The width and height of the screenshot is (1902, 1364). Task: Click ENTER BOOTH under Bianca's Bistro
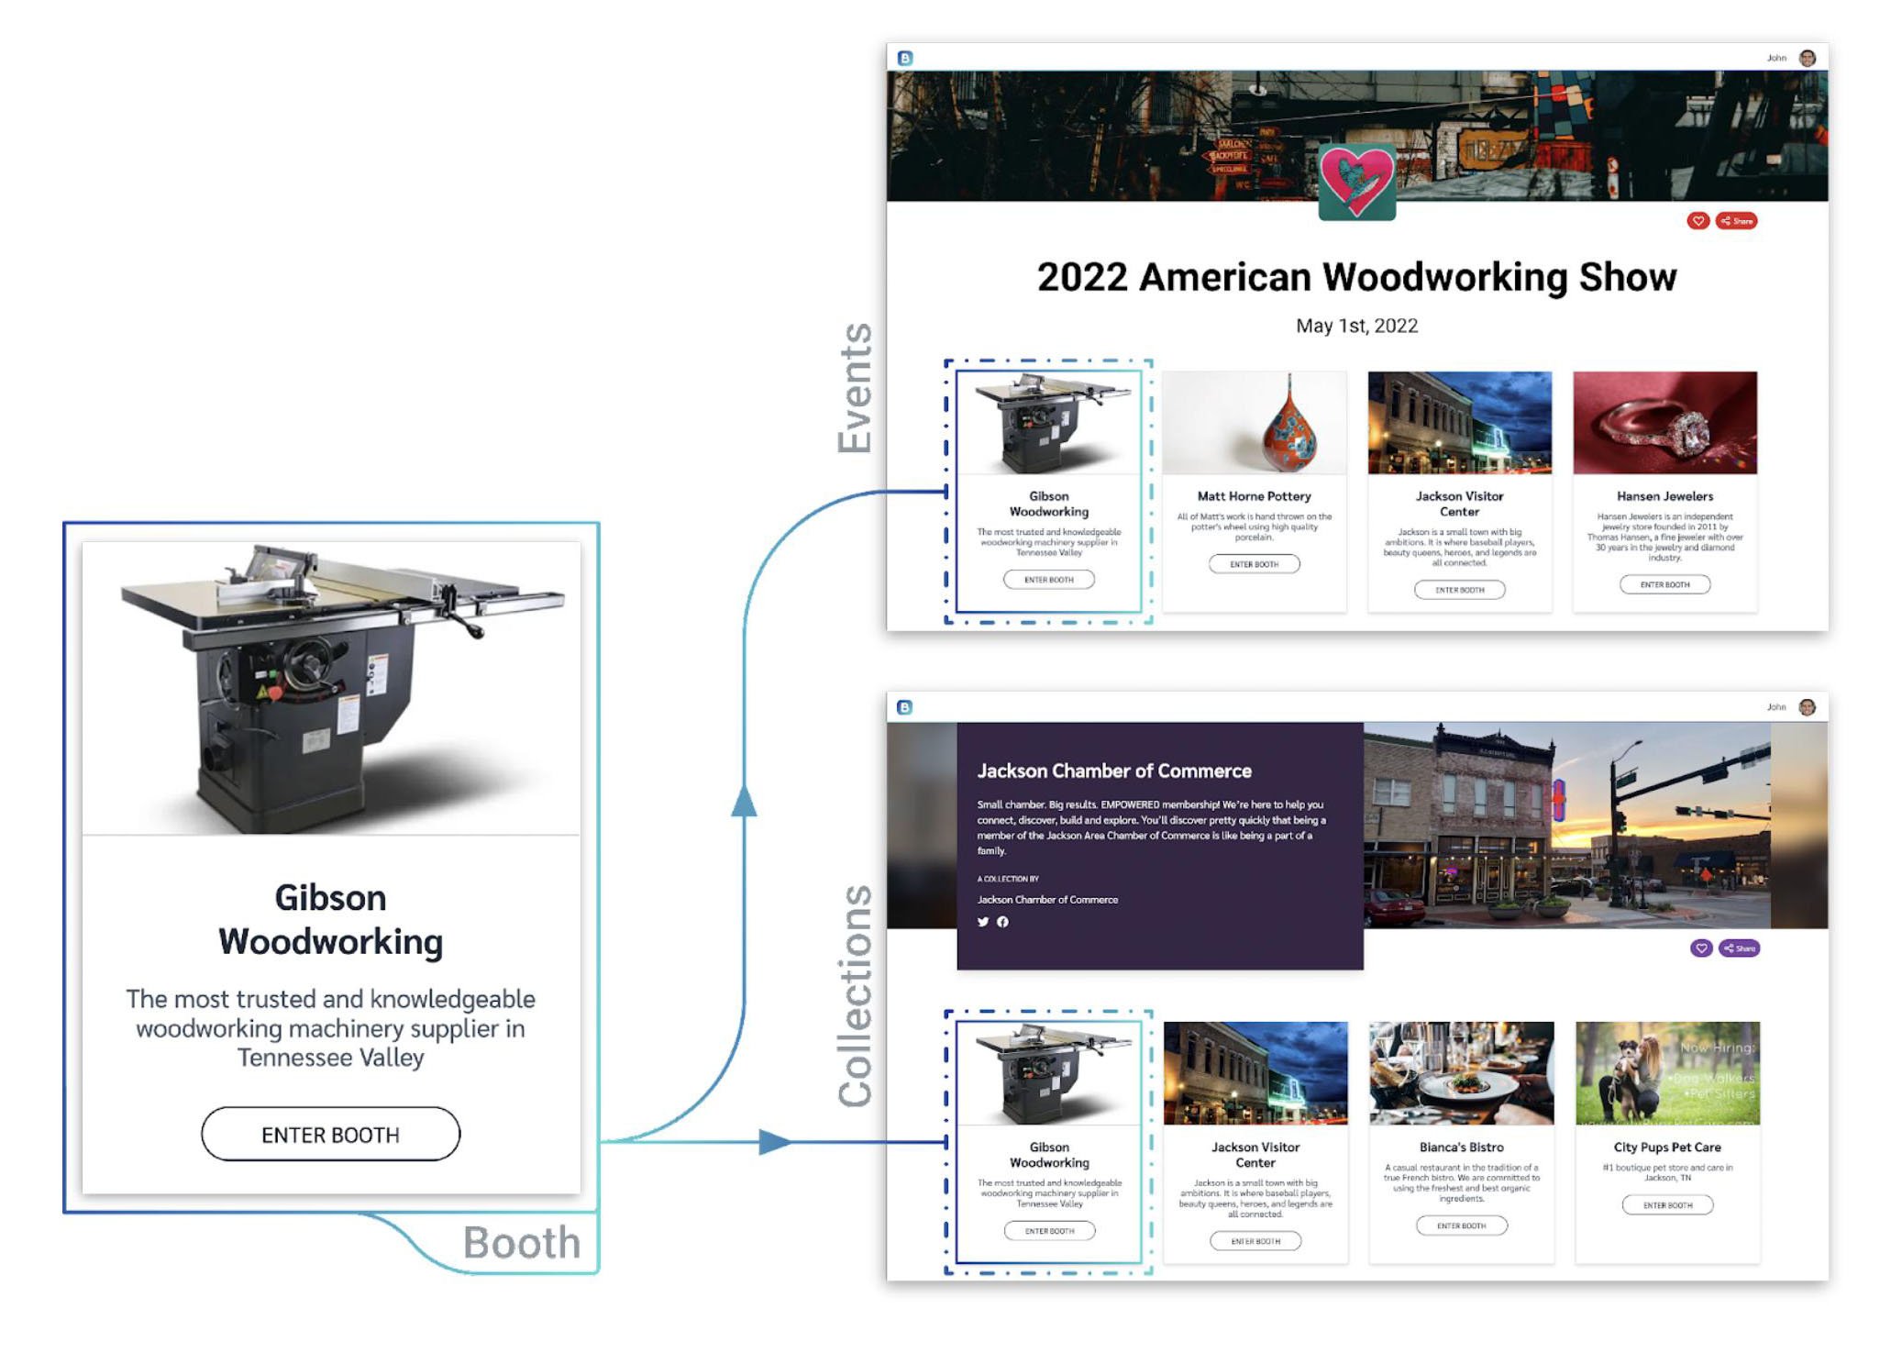[1461, 1225]
